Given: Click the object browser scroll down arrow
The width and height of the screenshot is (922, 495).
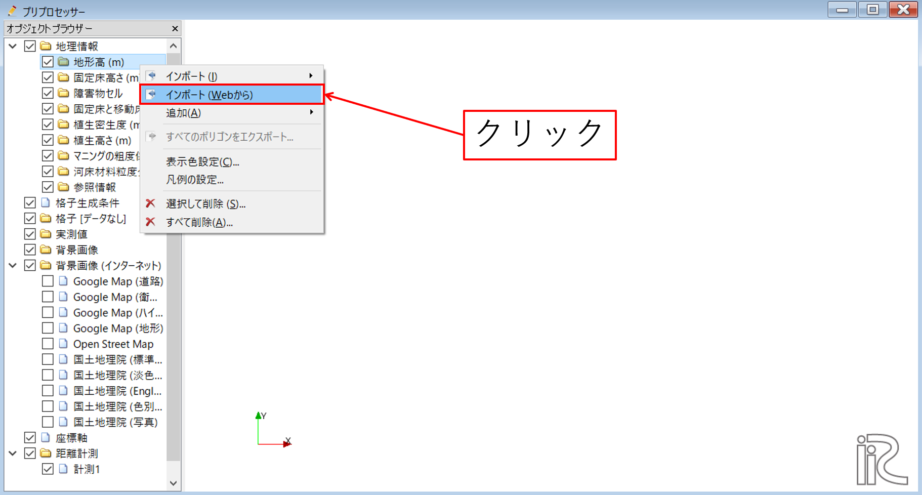Looking at the screenshot, I should (x=173, y=483).
